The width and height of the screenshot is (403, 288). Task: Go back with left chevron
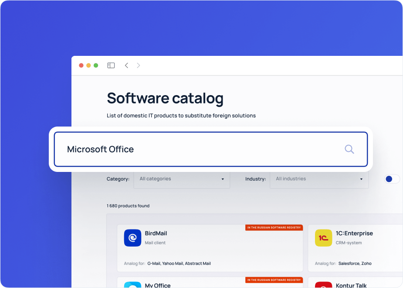(x=126, y=65)
